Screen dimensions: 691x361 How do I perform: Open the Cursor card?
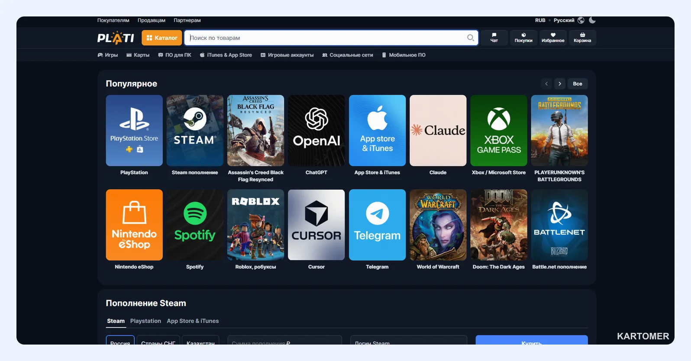[x=316, y=225]
